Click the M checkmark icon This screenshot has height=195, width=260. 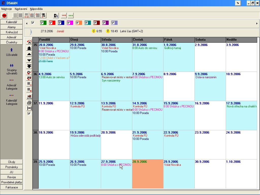[x=29, y=78]
